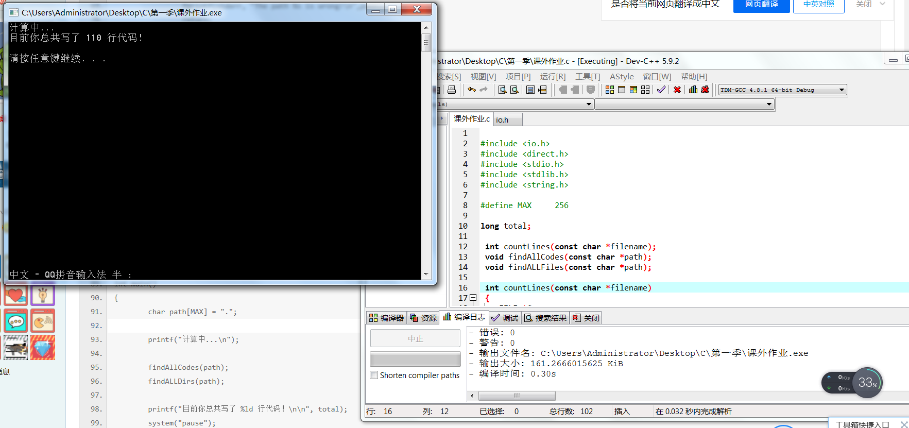909x428 pixels.
Task: Click the Run window icon
Action: 622,90
